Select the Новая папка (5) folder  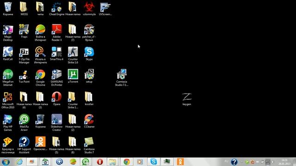56,145
